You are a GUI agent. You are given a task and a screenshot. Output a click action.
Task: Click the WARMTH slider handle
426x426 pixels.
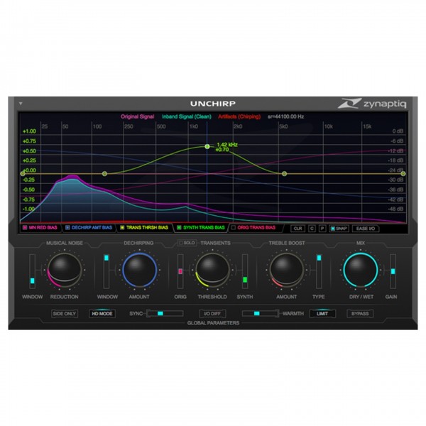coord(256,314)
